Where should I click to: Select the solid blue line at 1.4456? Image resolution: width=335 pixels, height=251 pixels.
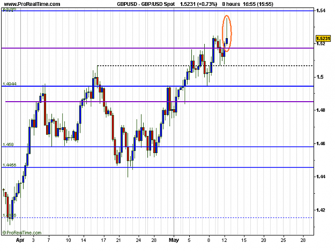(158, 168)
